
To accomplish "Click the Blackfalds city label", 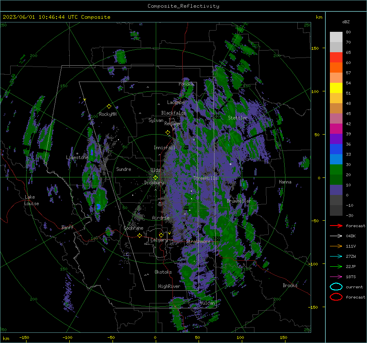I will pyautogui.click(x=173, y=113).
